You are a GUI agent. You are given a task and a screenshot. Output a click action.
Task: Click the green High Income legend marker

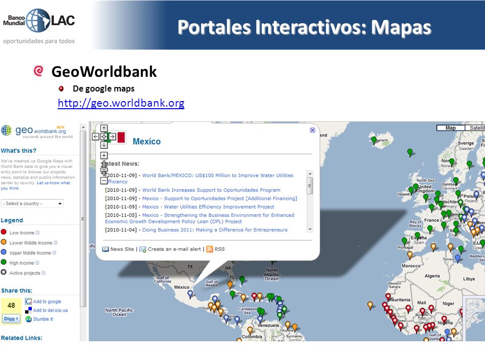[4, 262]
